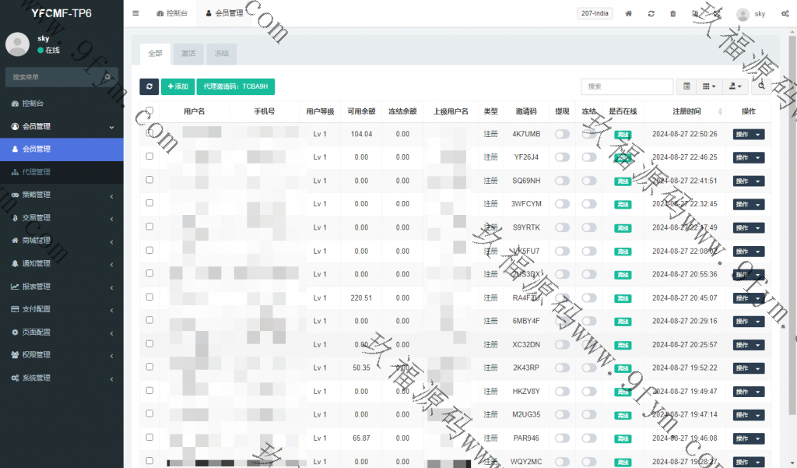
Task: Check the select-all checkbox in table header
Action: pyautogui.click(x=149, y=111)
